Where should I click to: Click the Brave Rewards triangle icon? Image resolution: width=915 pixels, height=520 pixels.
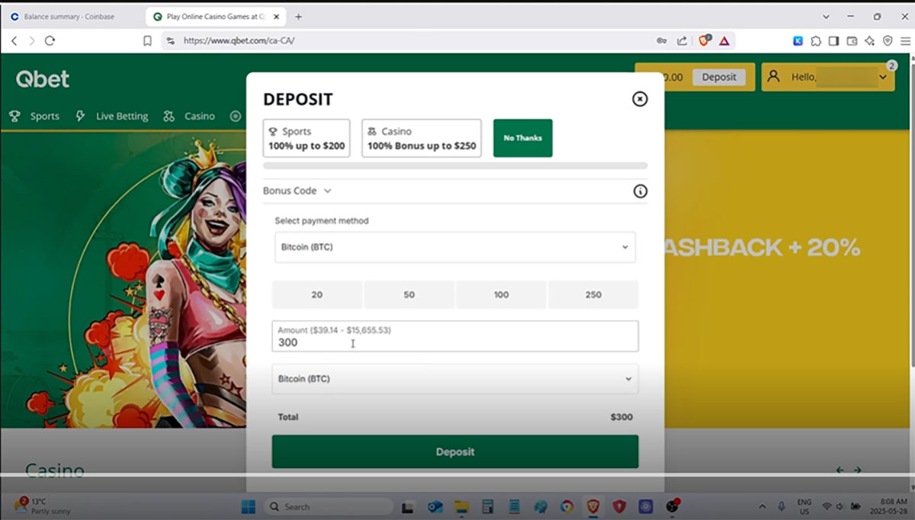724,40
